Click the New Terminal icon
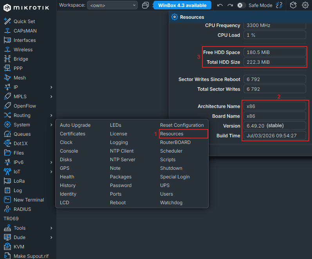 7,200
